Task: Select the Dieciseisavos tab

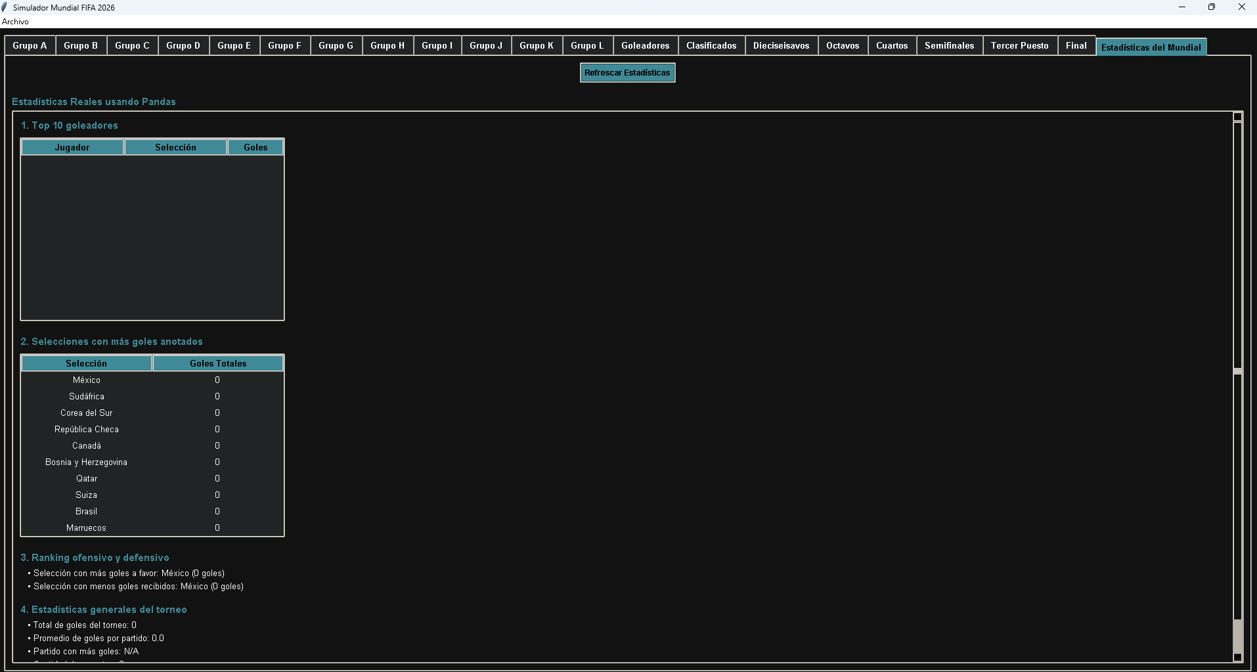Action: [782, 45]
